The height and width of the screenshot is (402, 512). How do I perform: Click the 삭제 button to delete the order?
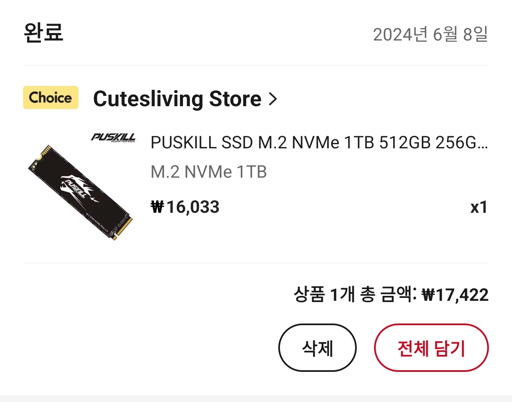tap(318, 348)
